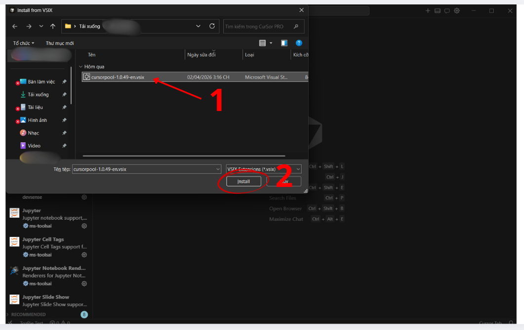The height and width of the screenshot is (330, 524).
Task: Open the chat icon in Cursor title bar
Action: pyautogui.click(x=447, y=11)
